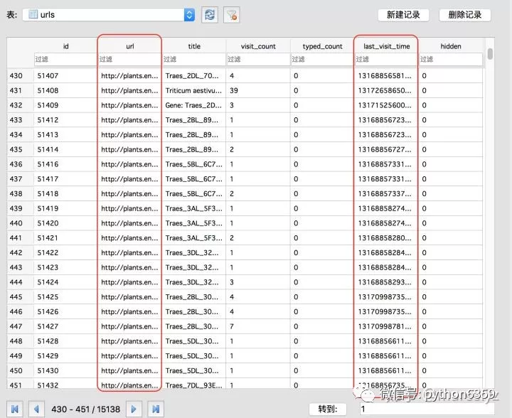Click the refresh table data icon
This screenshot has width=512, height=418.
click(x=210, y=15)
